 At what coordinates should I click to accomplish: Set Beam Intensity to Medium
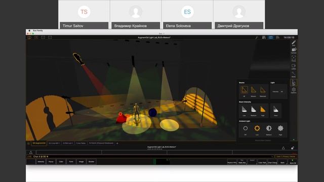(x=254, y=111)
